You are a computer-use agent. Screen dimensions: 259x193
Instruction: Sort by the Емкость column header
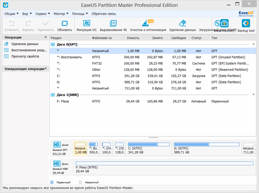pos(129,38)
